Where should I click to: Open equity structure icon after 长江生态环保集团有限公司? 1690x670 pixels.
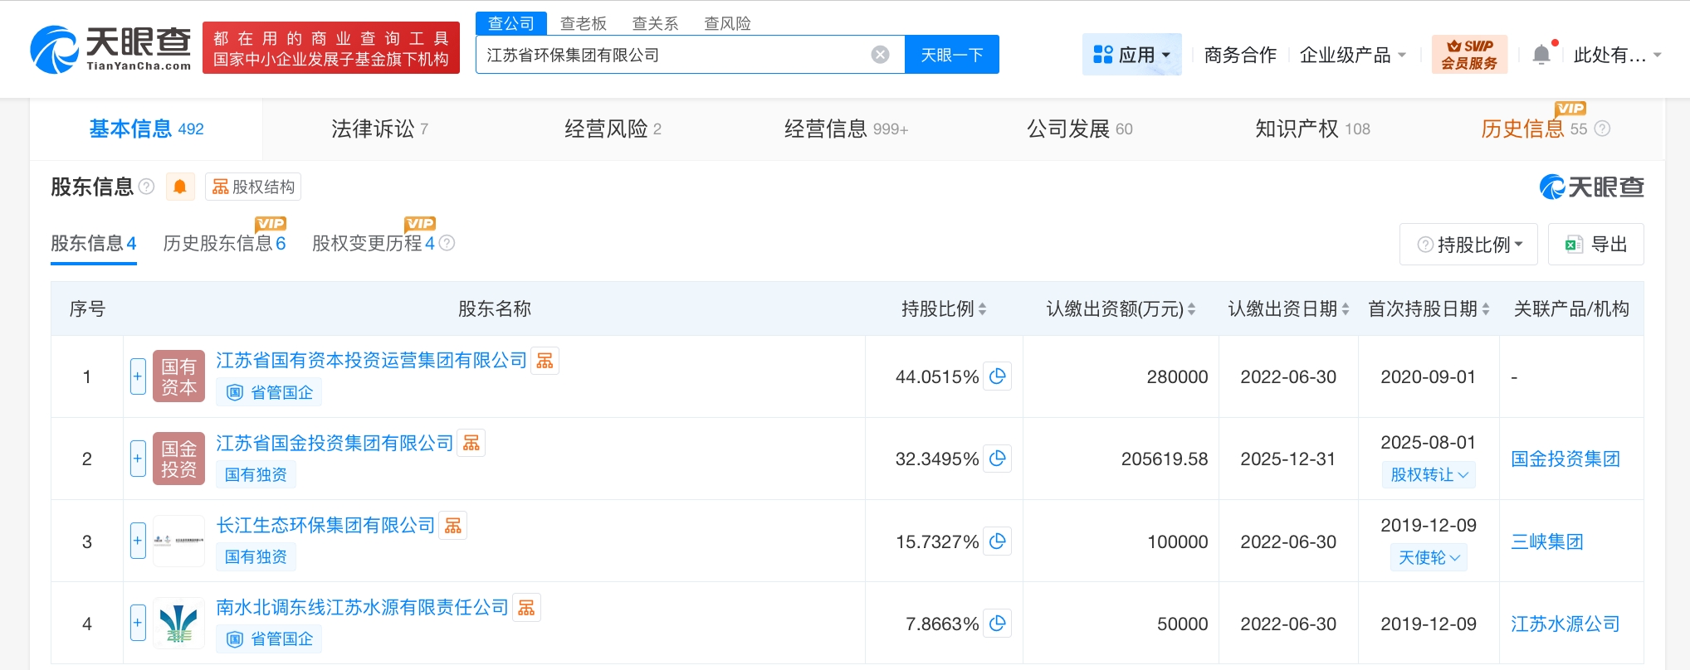[x=453, y=526]
